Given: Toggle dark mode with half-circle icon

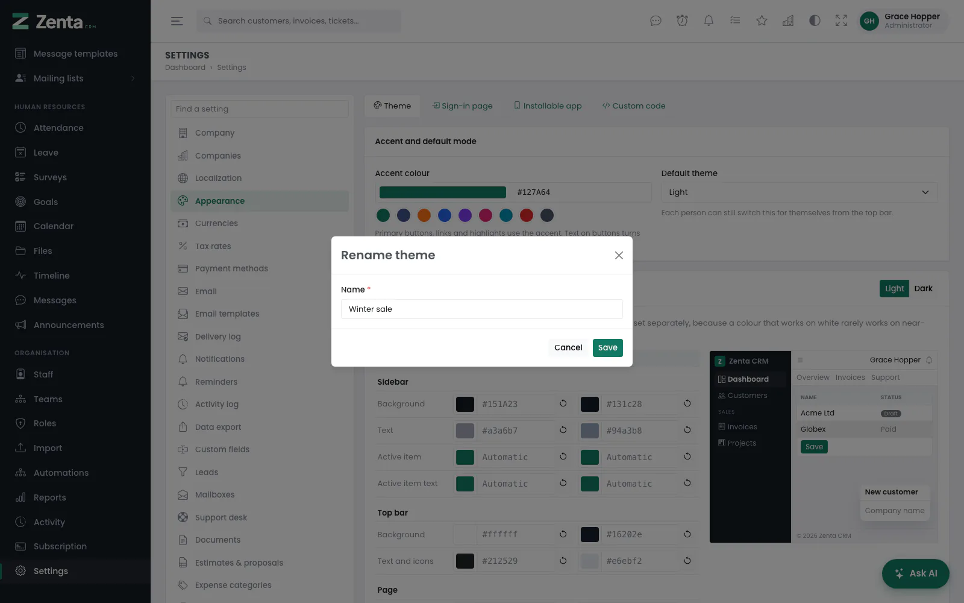Looking at the screenshot, I should 815,21.
